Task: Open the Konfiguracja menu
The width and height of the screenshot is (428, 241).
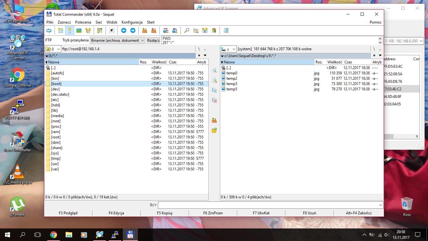Action: point(132,22)
